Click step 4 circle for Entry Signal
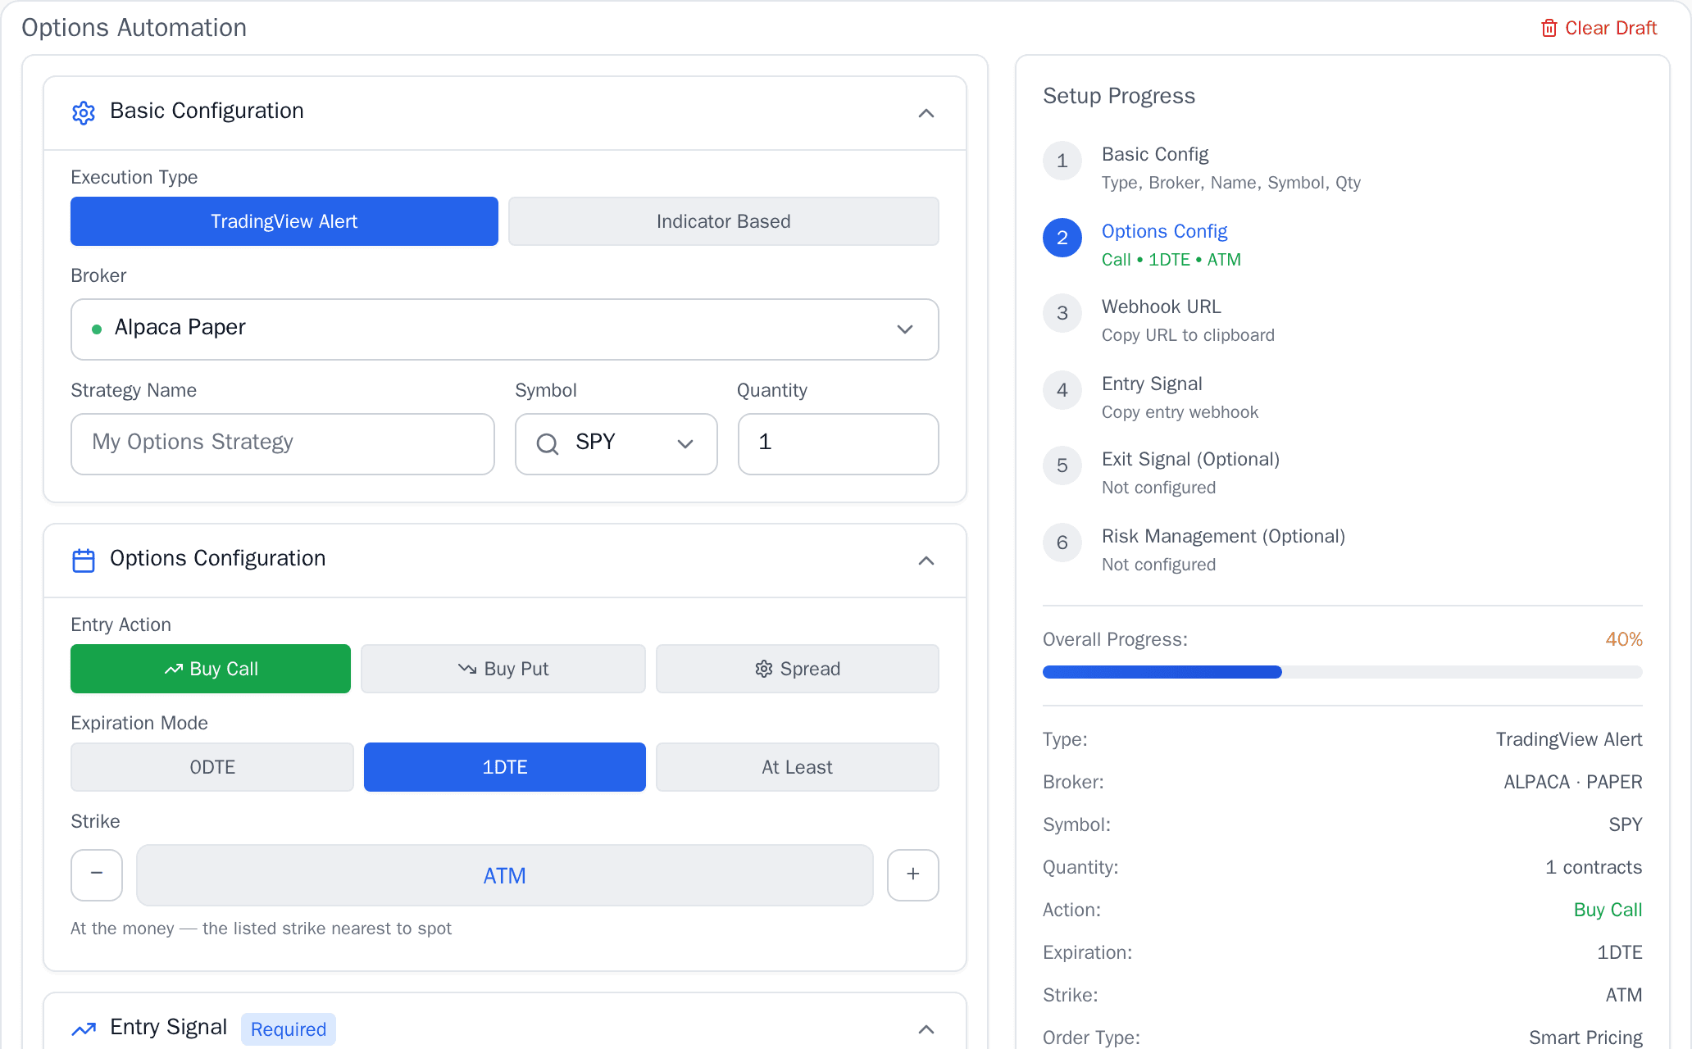Viewport: 1692px width, 1049px height. coord(1062,390)
